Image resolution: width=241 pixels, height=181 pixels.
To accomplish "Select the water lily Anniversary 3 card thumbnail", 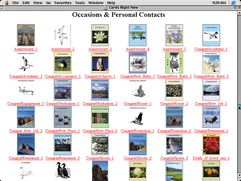I will [100, 35].
